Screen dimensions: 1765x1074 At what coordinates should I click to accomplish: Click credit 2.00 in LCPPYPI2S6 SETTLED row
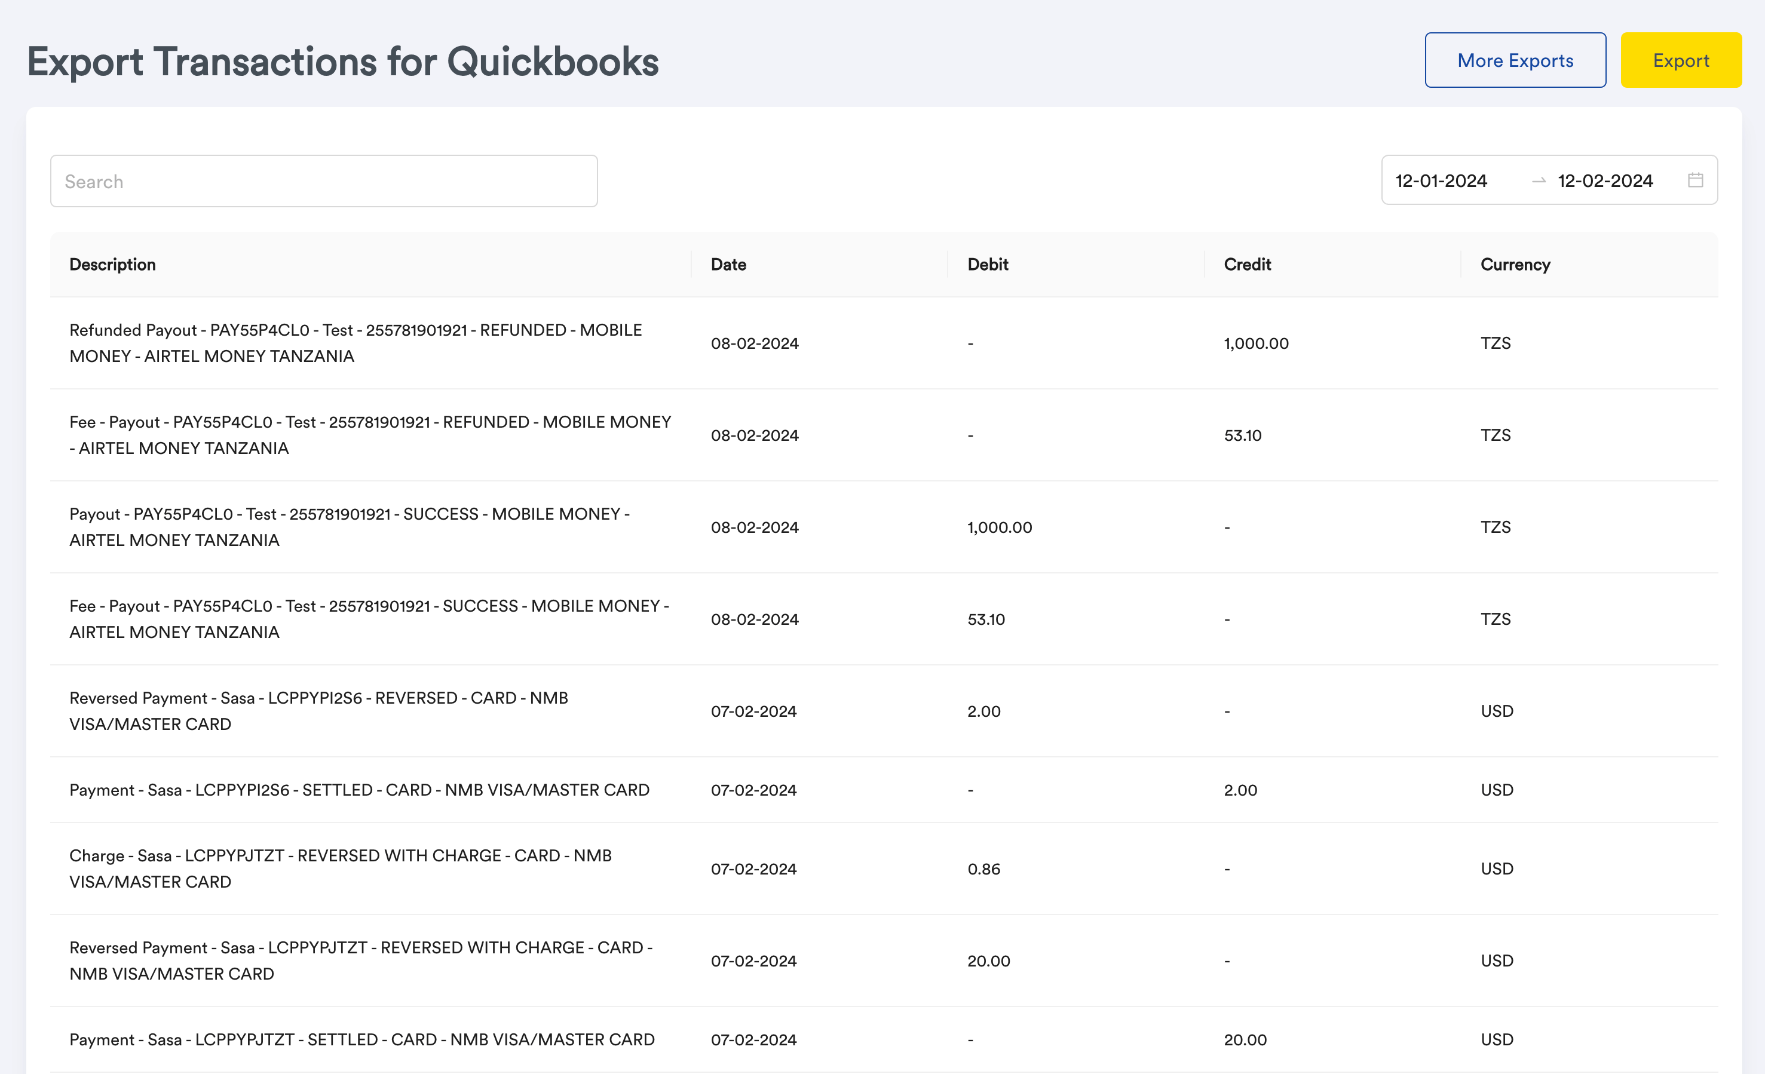[x=1240, y=790]
